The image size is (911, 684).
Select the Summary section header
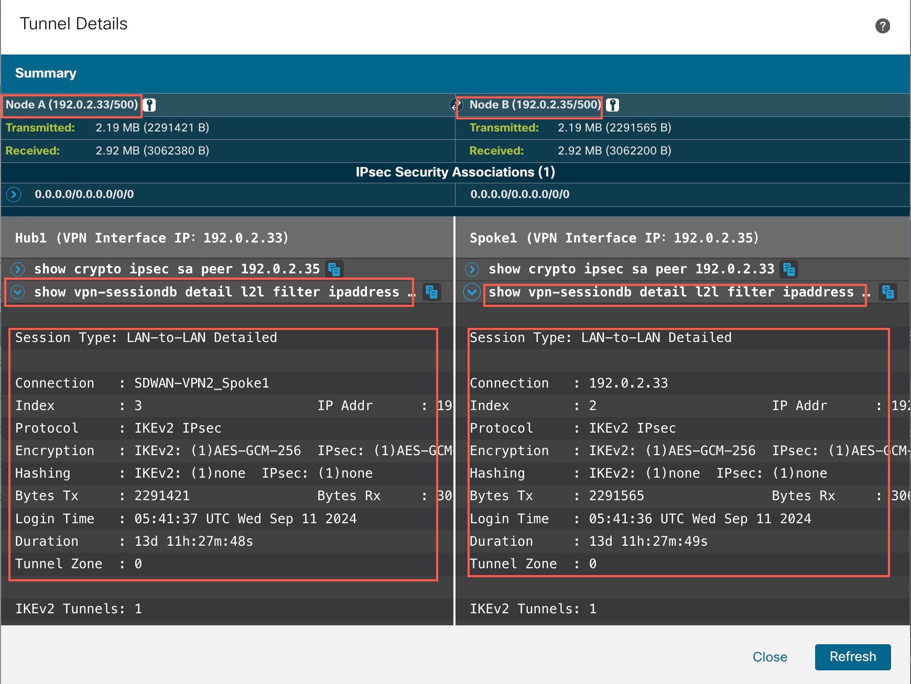pyautogui.click(x=46, y=73)
